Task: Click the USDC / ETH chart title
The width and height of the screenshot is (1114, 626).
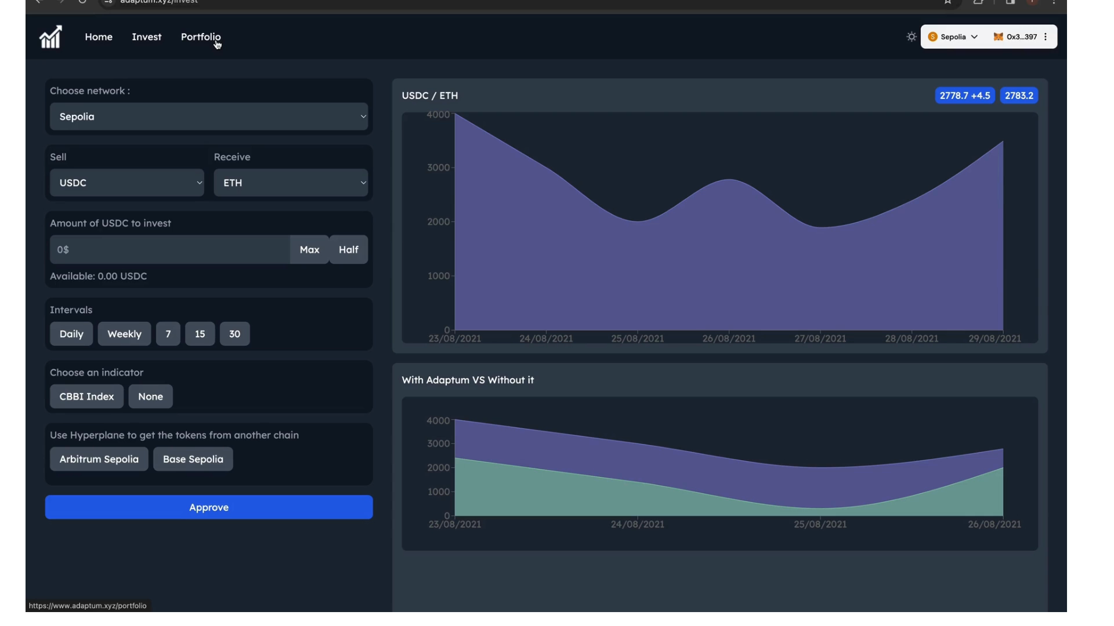Action: click(430, 96)
